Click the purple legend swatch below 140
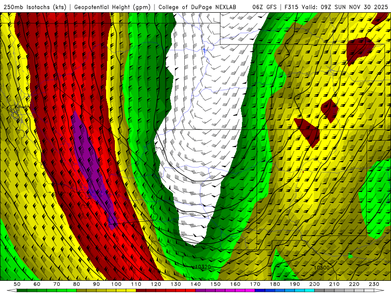The width and height of the screenshot is (391, 293). click(200, 291)
